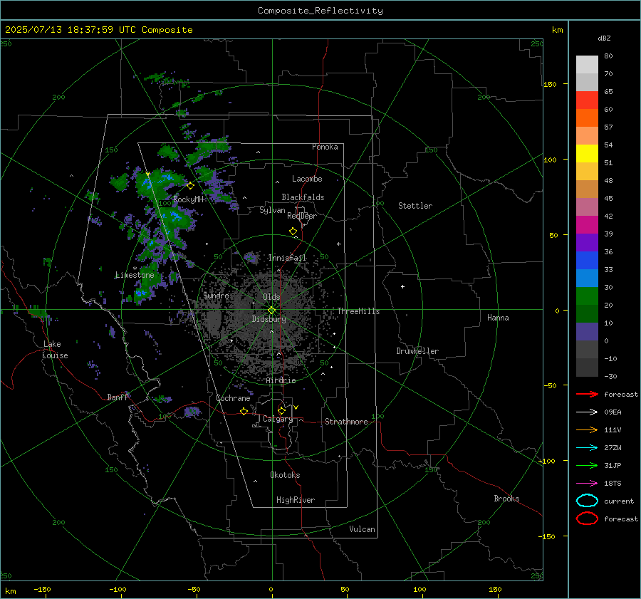This screenshot has width=641, height=599.
Task: Click the dBZ legend heading
Action: 604,38
